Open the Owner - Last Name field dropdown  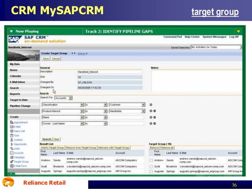[x=82, y=124]
